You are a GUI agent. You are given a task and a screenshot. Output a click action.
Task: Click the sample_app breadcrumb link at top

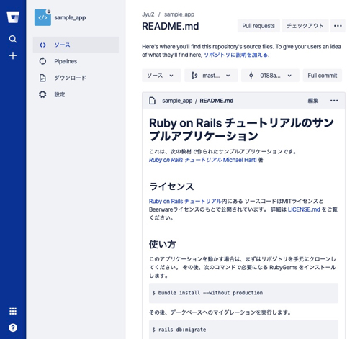179,14
